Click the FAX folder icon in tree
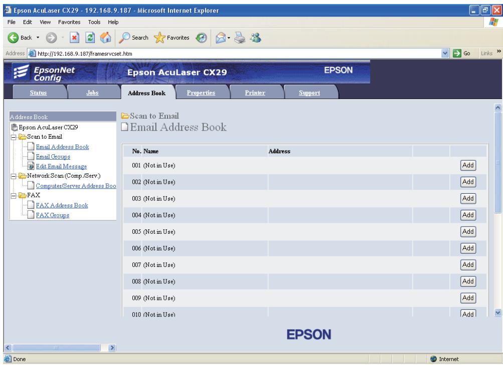 23,195
